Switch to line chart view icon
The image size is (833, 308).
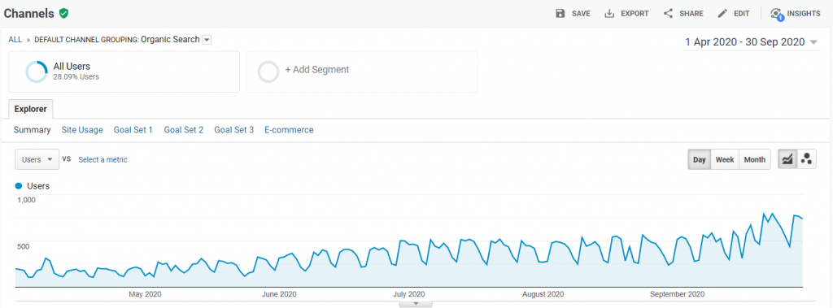pyautogui.click(x=787, y=159)
